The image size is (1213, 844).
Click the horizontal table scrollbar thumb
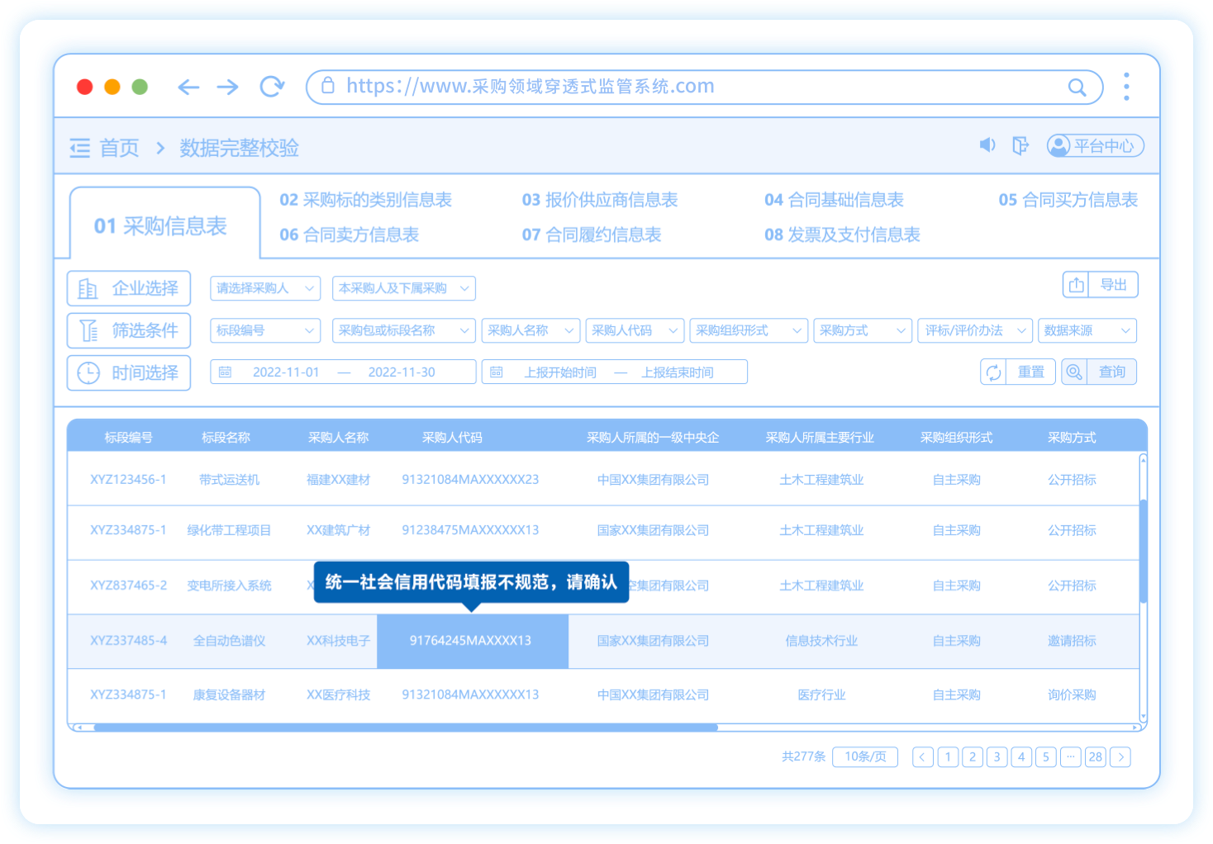tap(406, 728)
